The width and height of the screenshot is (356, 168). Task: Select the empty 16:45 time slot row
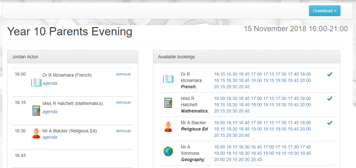point(73,158)
